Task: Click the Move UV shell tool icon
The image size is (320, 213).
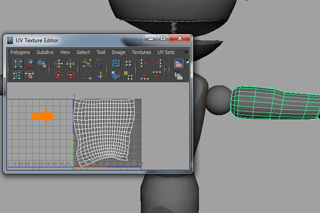Action: (29, 63)
